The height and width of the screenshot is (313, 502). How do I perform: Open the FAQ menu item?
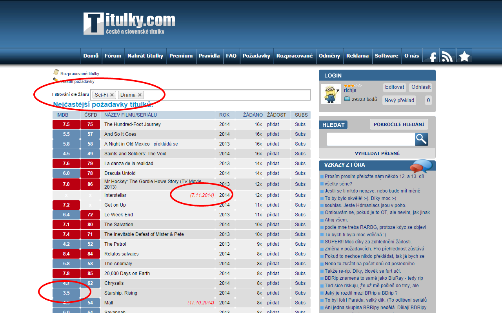(x=231, y=56)
